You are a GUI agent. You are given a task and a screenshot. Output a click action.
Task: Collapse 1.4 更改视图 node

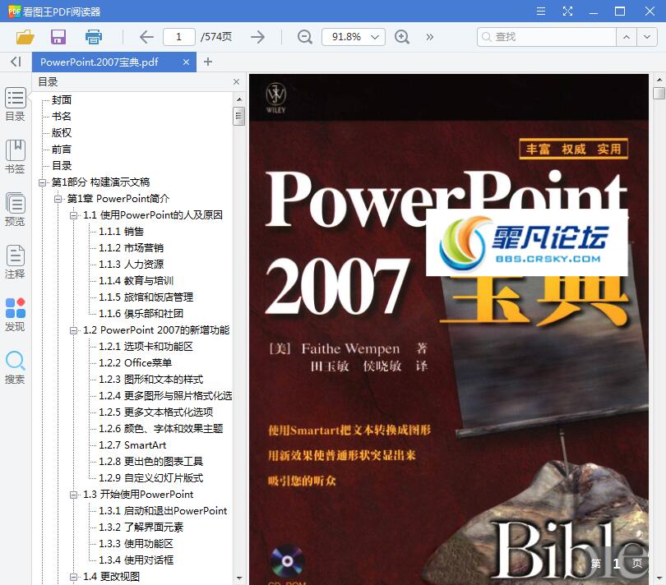pyautogui.click(x=73, y=577)
